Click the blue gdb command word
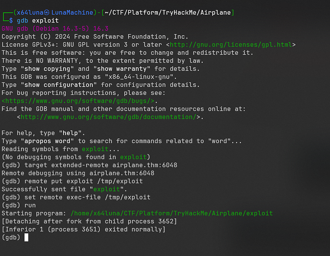 (x=22, y=21)
